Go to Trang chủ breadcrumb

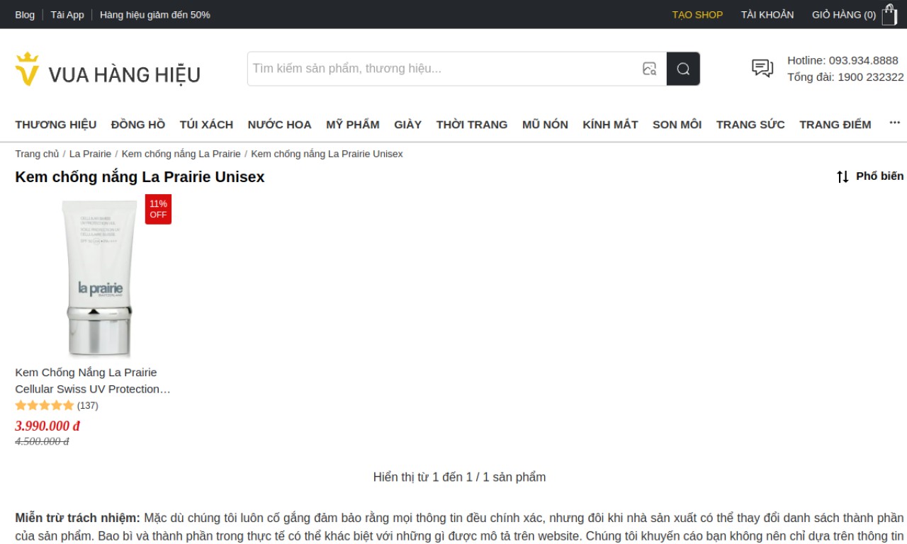[x=37, y=154]
